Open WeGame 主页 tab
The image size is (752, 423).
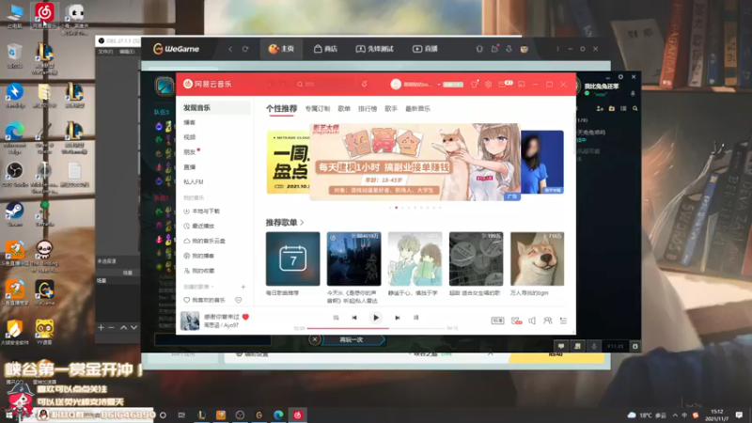[281, 49]
